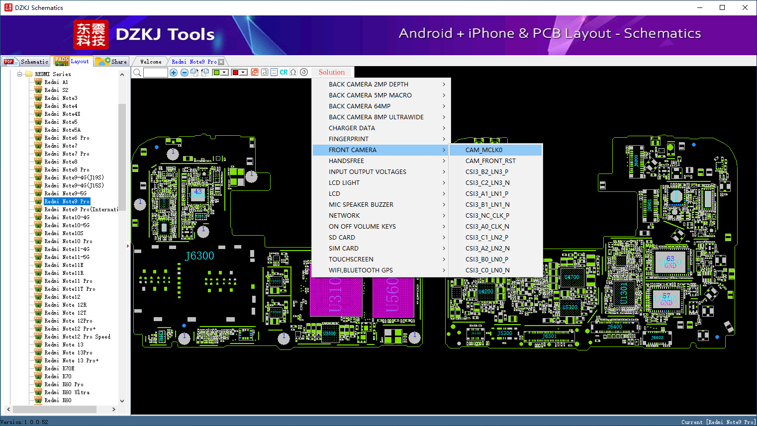Click the PADS icon beside Redmi Note9-5G
This screenshot has width=757, height=426.
click(38, 193)
